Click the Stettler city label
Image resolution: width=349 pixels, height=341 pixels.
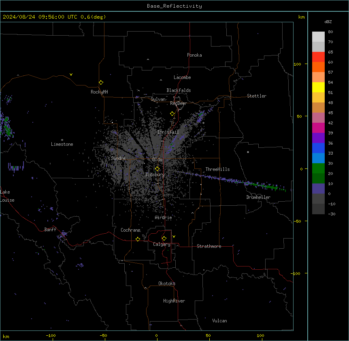pos(257,96)
